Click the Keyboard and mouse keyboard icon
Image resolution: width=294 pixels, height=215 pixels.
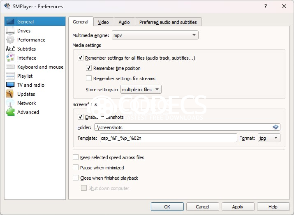[x=10, y=67]
